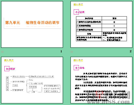
Task: Click slide number 1 label
Action: [61, 51]
